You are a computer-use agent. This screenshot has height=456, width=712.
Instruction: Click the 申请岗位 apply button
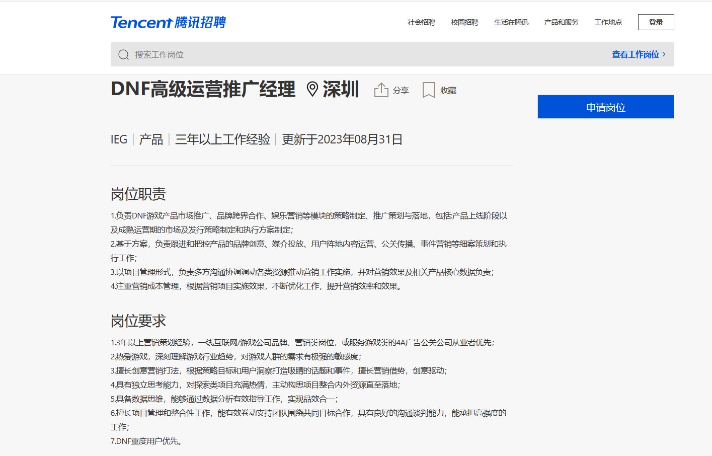[x=605, y=107]
